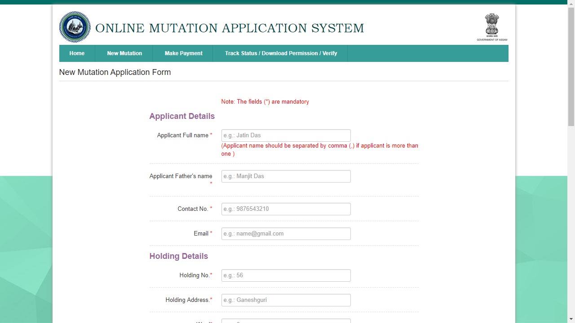Screen dimensions: 575x323
Task: Focus the Holding No. input field
Action: [x=286, y=275]
